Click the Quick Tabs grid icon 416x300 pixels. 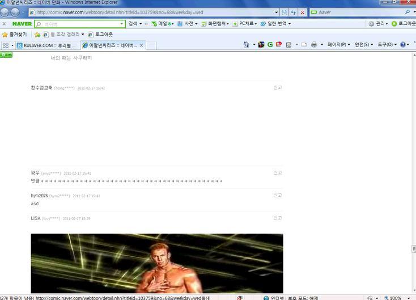click(x=6, y=45)
